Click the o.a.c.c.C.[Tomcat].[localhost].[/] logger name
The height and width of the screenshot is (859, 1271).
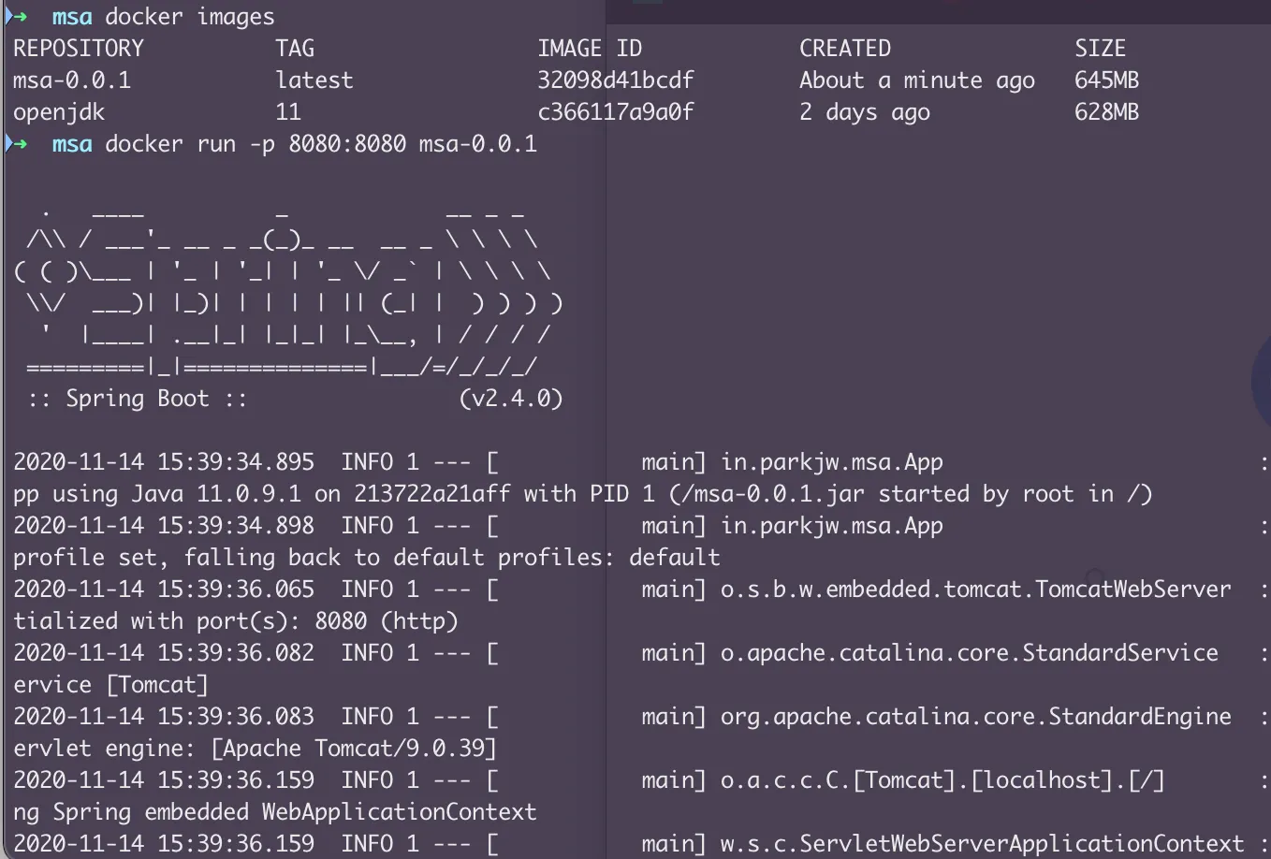point(943,780)
